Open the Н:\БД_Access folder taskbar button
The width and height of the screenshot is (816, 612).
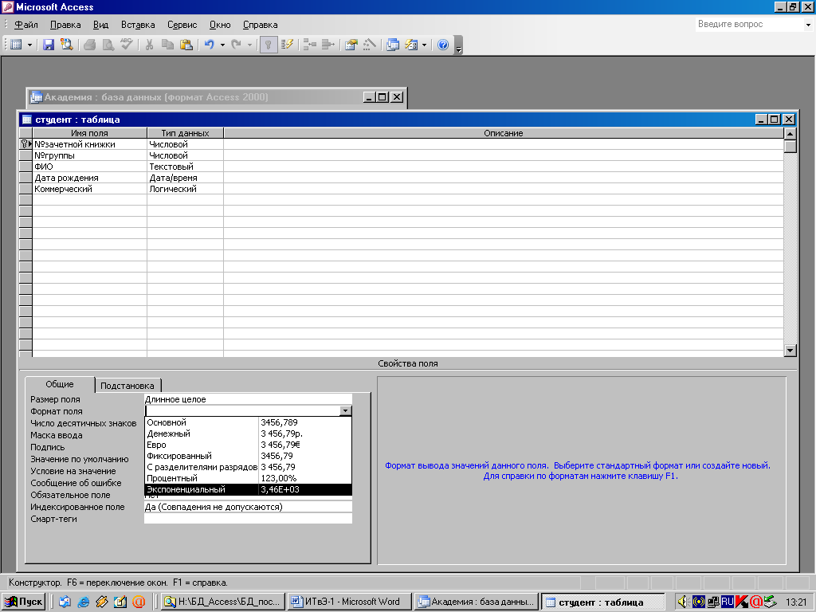coord(223,602)
